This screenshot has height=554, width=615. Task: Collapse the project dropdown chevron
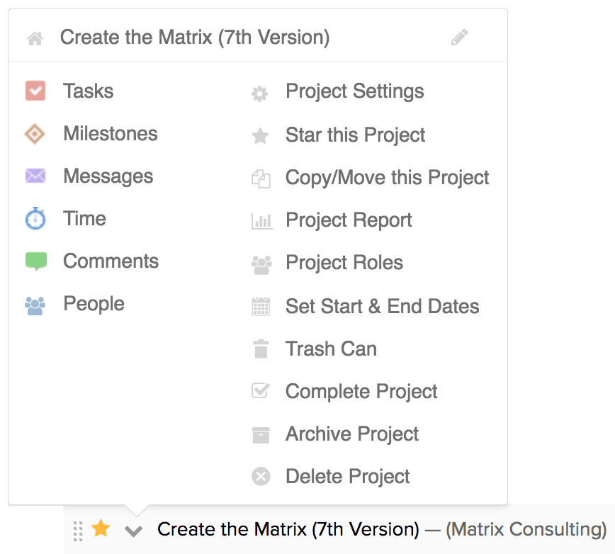coord(133,531)
